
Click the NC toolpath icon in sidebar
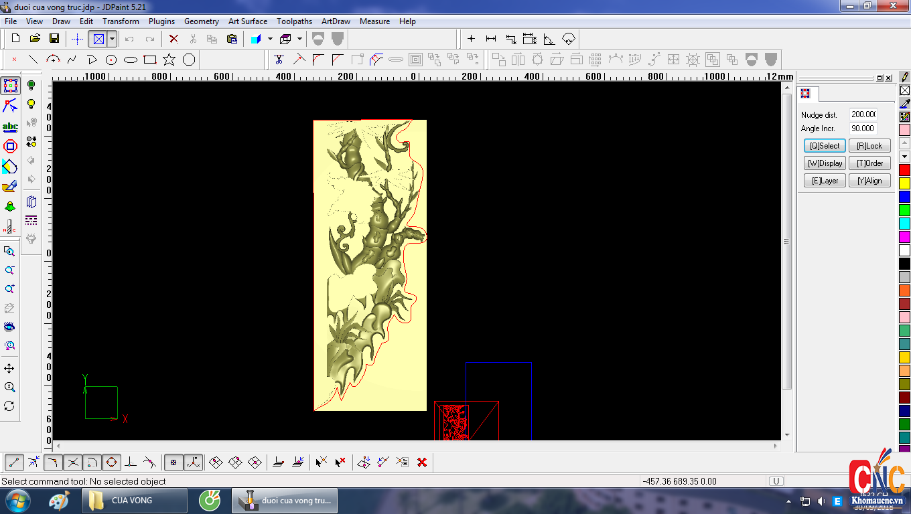coord(10,227)
